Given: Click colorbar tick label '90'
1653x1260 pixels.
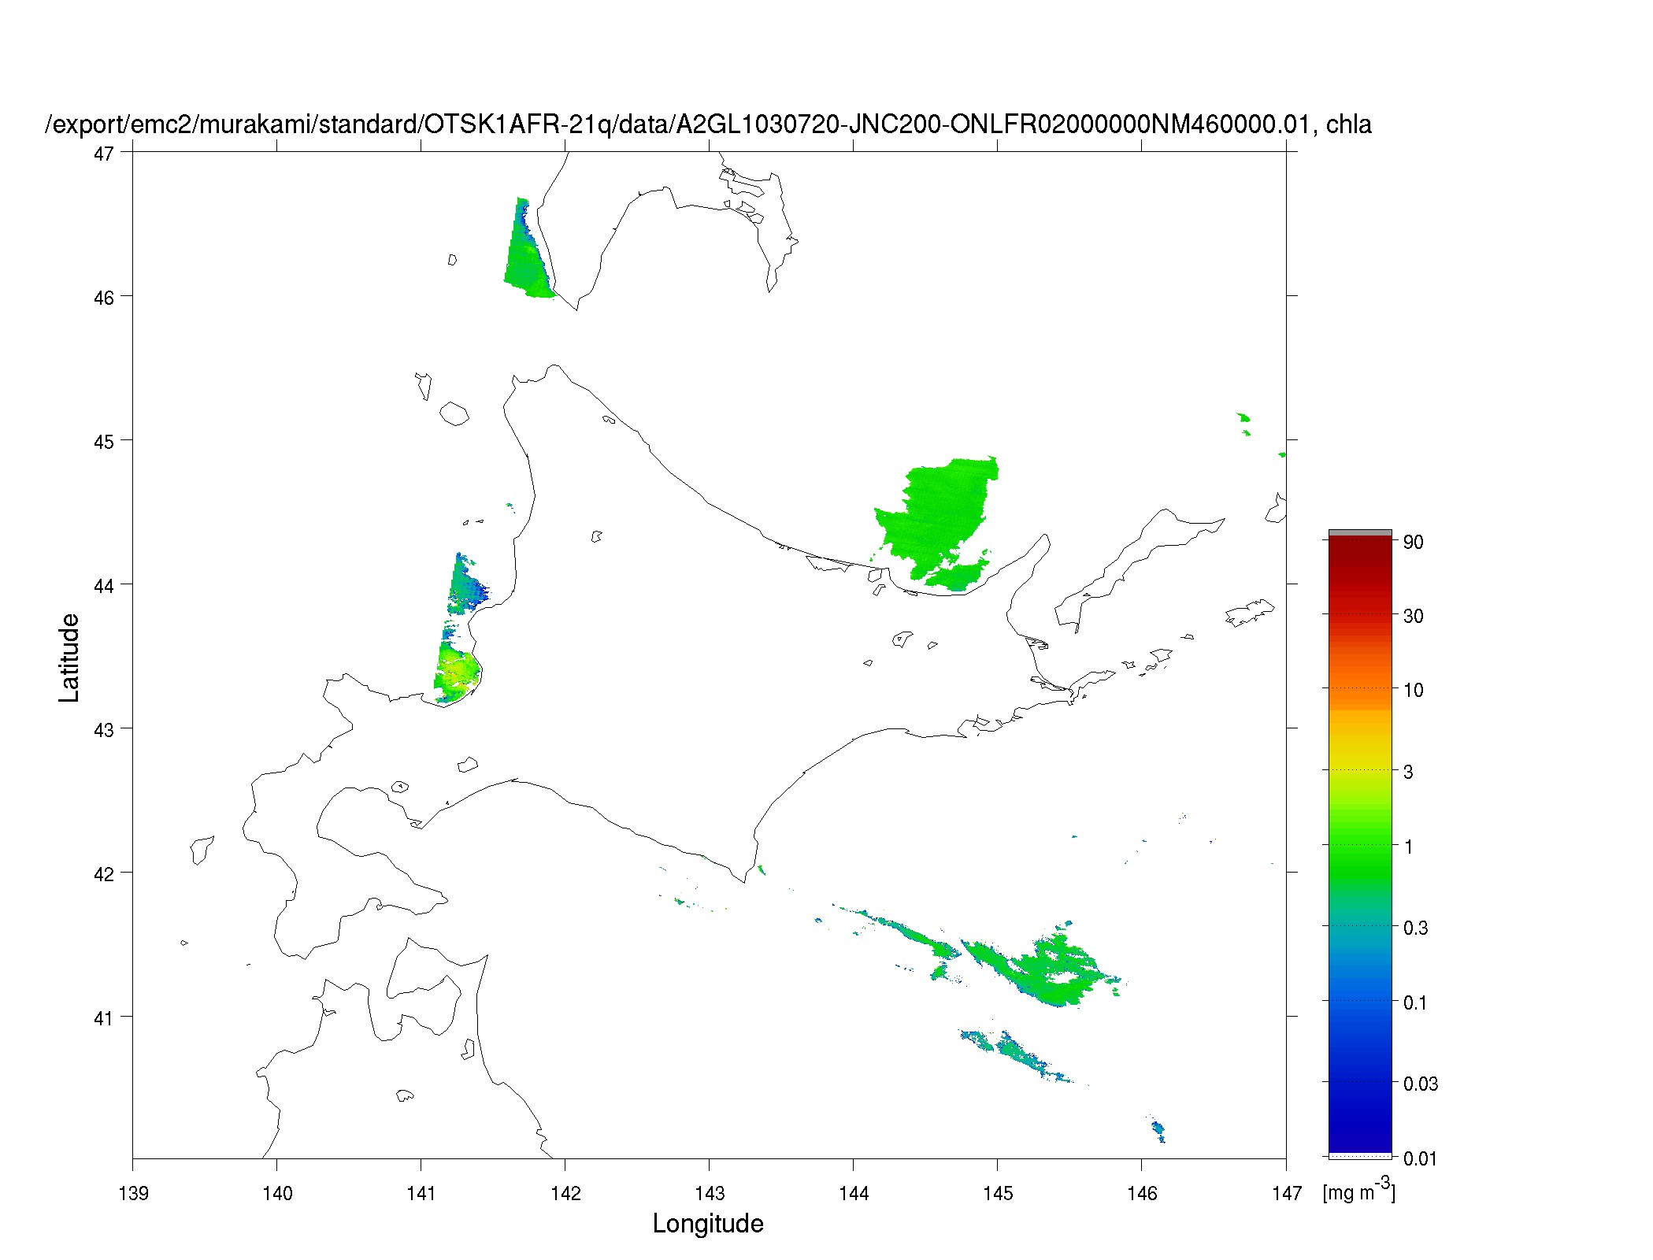Looking at the screenshot, I should click(x=1413, y=542).
